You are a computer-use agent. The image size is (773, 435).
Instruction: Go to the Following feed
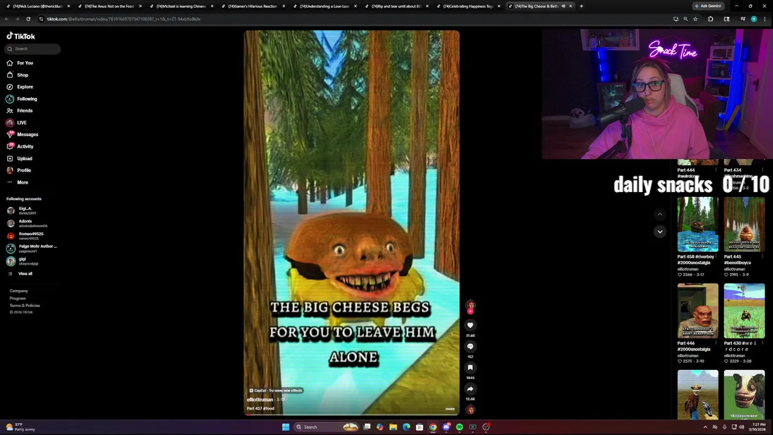click(22, 98)
